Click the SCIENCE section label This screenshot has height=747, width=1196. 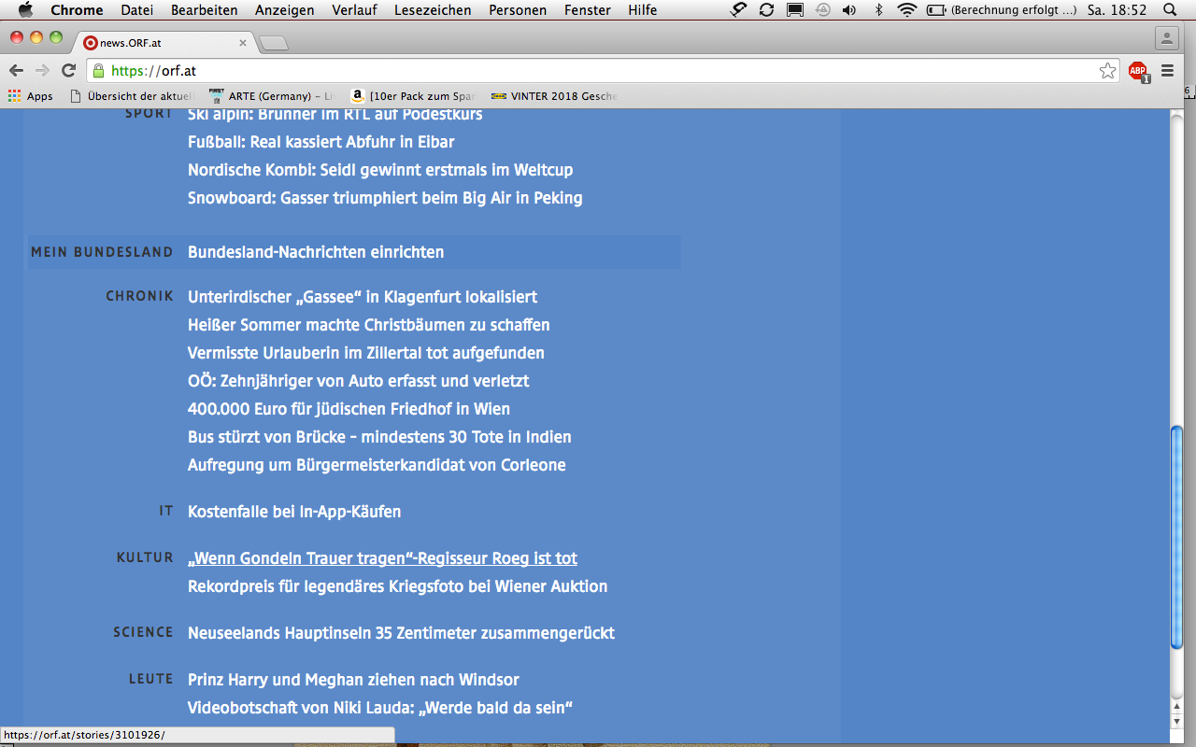point(144,632)
